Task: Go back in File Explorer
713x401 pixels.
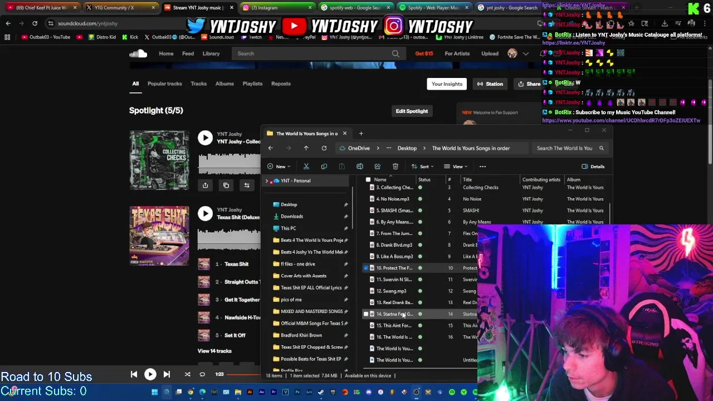Action: tap(270, 148)
